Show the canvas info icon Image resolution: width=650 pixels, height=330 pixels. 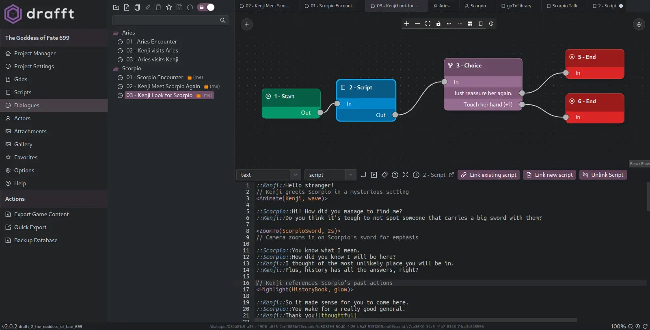point(491,24)
